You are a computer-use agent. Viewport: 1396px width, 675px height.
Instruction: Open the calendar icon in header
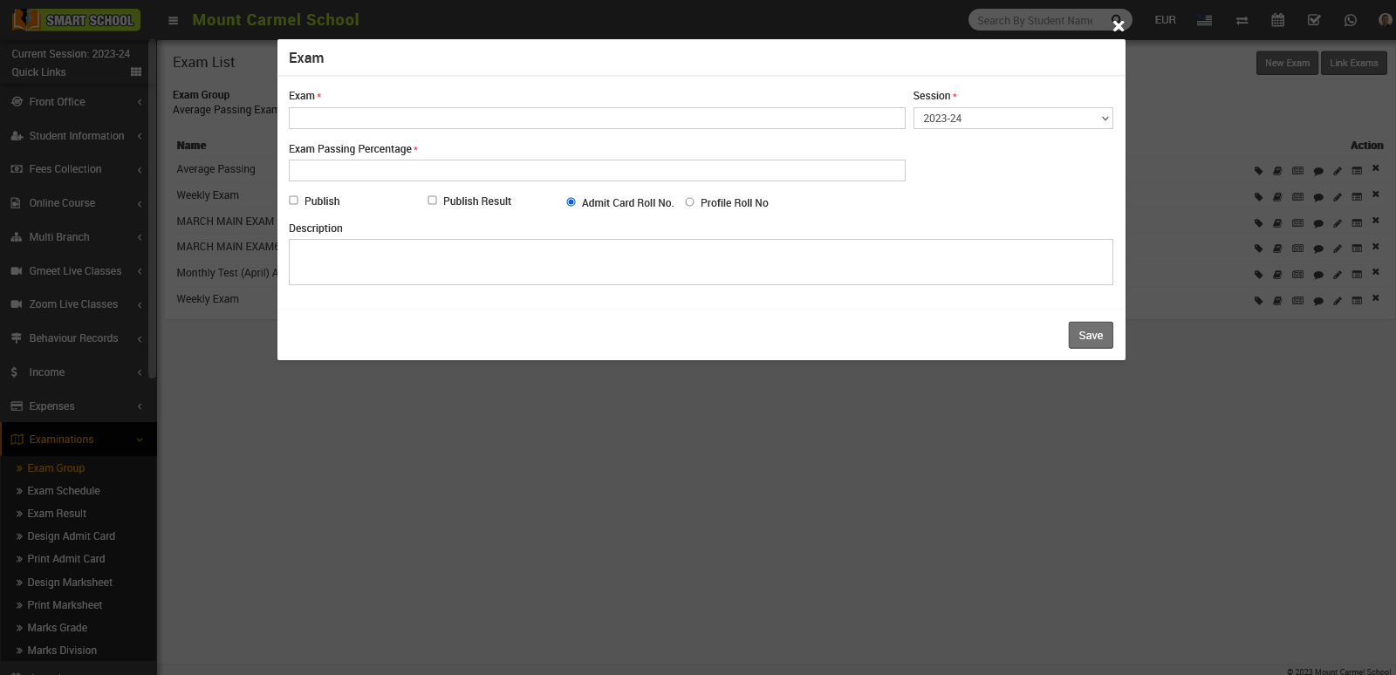[x=1277, y=20]
